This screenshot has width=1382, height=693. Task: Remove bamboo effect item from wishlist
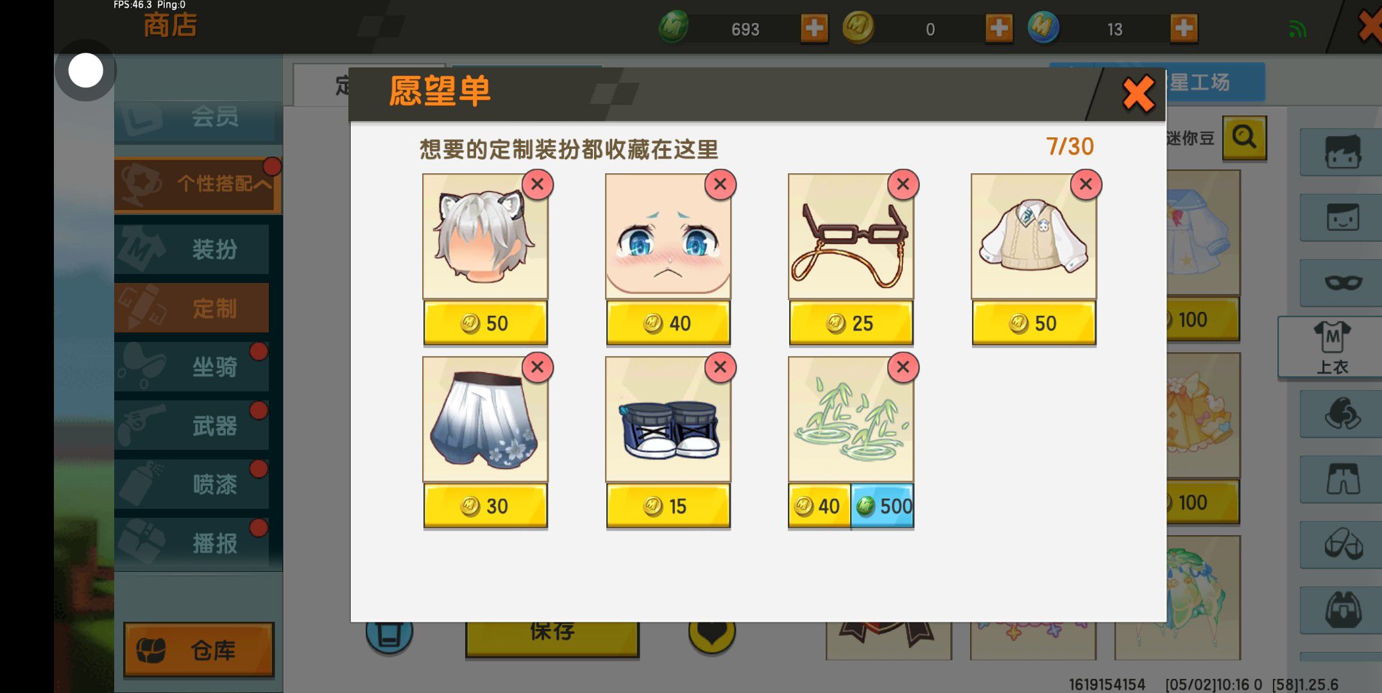[x=903, y=368]
